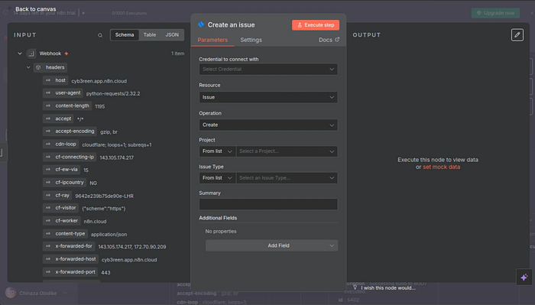Click the lightning trigger icon next to Webhook
The width and height of the screenshot is (535, 305).
click(x=66, y=54)
